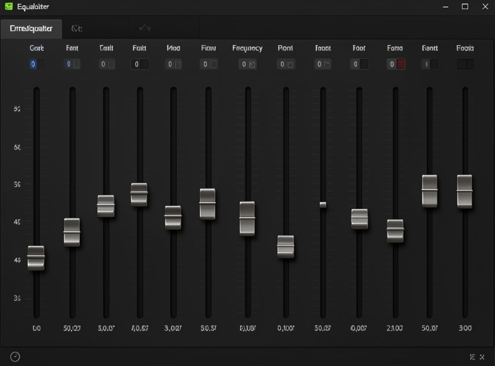Click the Gantt band slider handle
495x366 pixels.
[x=430, y=191]
